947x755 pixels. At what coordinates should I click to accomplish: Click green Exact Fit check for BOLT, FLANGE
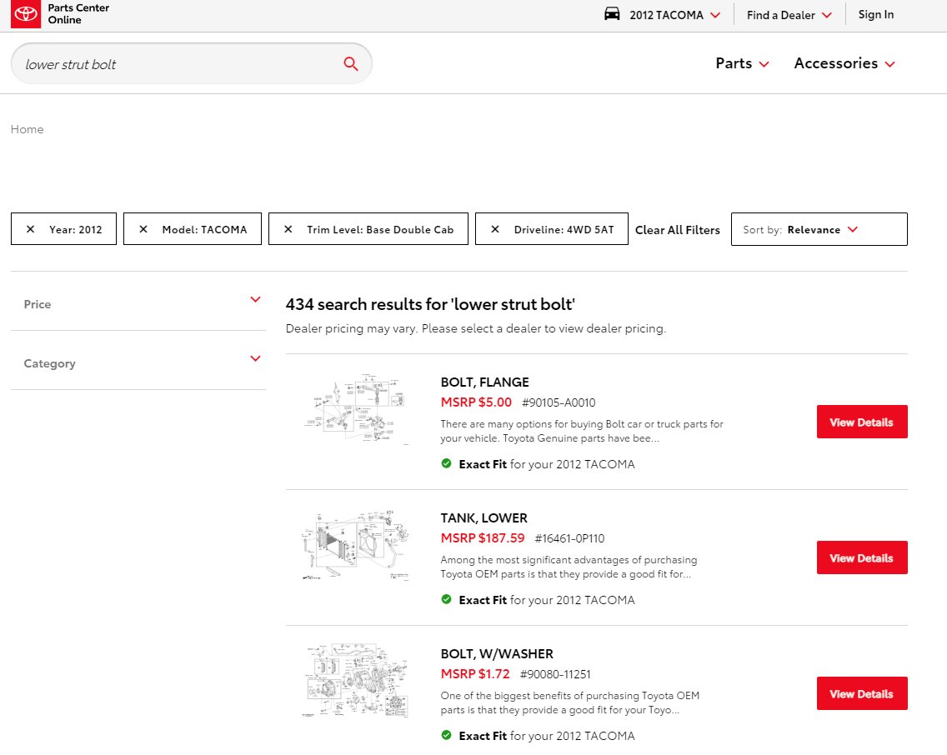pos(446,463)
